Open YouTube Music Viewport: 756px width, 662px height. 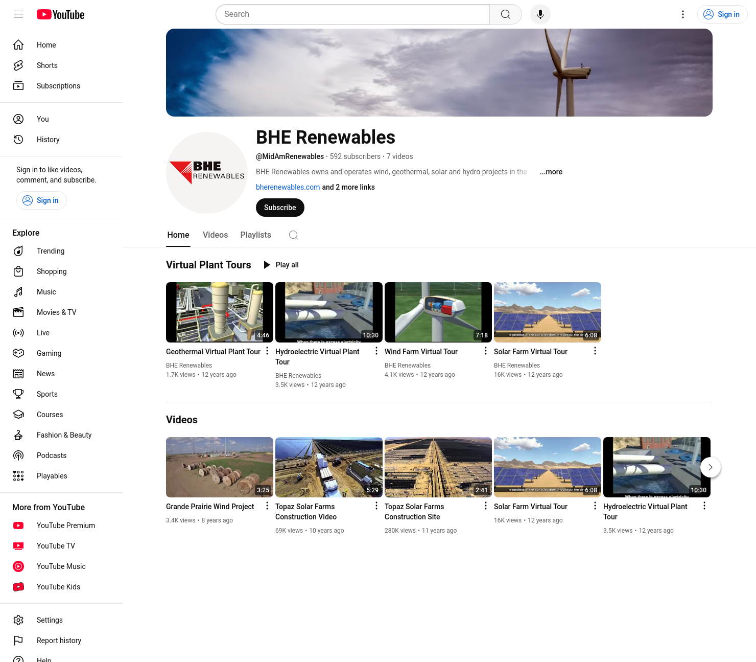tap(61, 566)
